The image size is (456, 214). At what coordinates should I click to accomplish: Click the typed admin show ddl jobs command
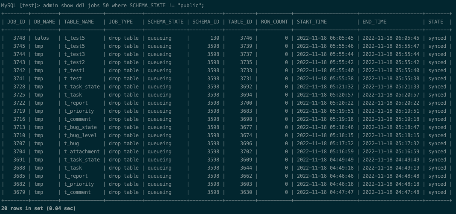pyautogui.click(x=124, y=6)
